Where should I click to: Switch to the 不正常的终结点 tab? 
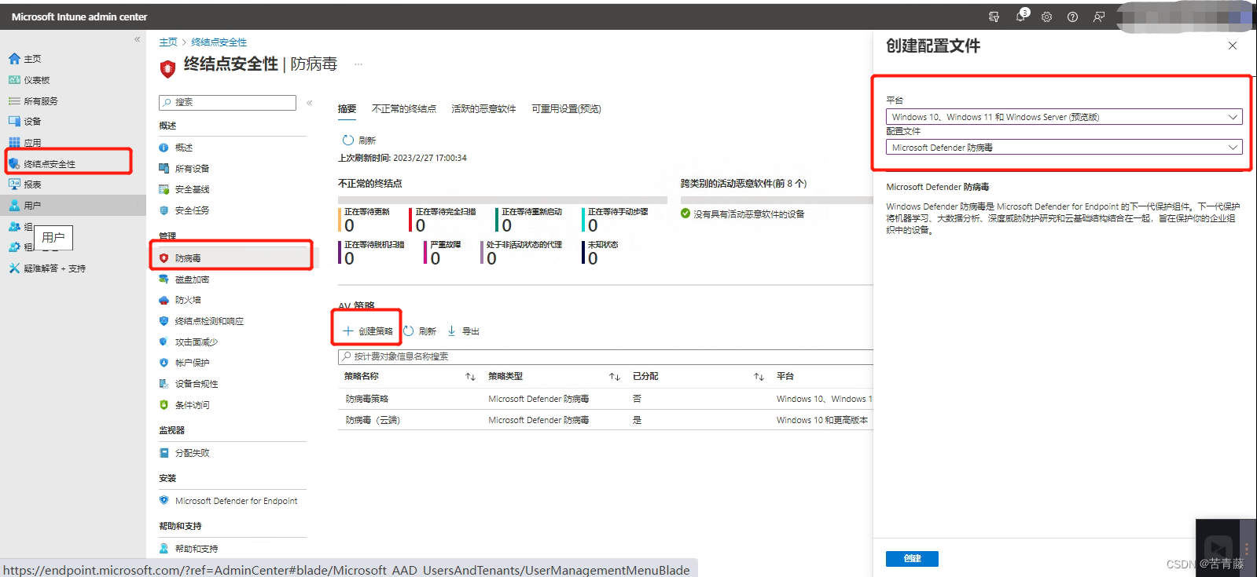(404, 109)
